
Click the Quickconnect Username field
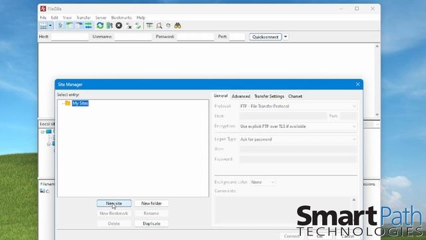pos(133,37)
